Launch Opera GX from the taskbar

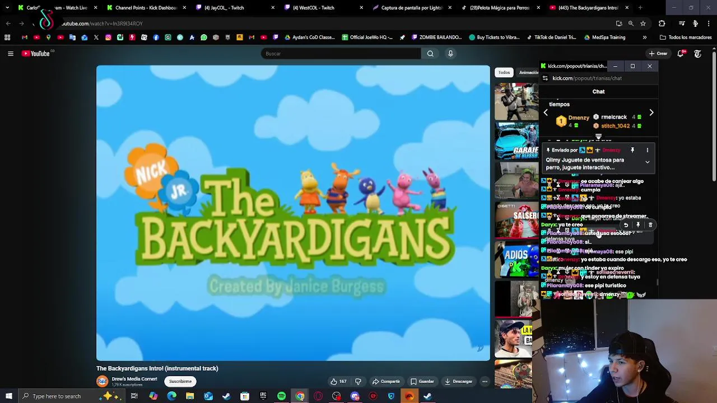(318, 396)
